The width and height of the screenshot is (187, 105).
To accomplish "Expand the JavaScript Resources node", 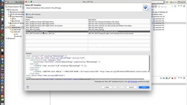I will click(9, 23).
